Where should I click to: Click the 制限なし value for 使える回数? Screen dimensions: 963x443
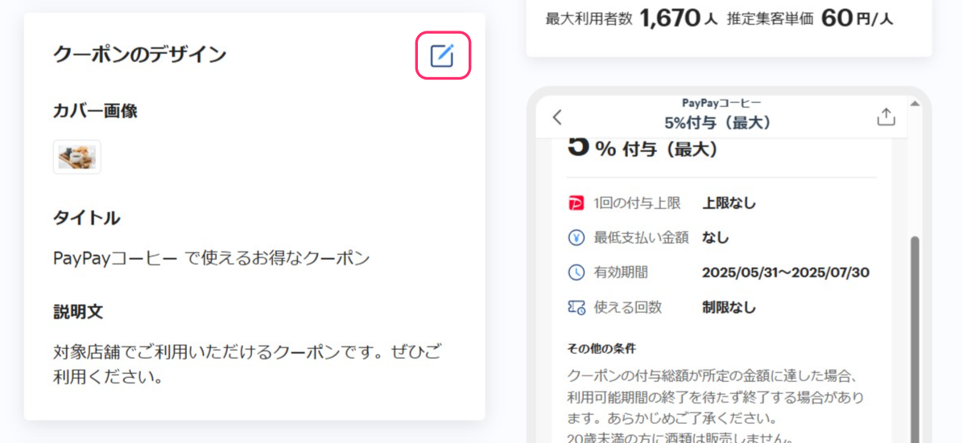click(729, 308)
